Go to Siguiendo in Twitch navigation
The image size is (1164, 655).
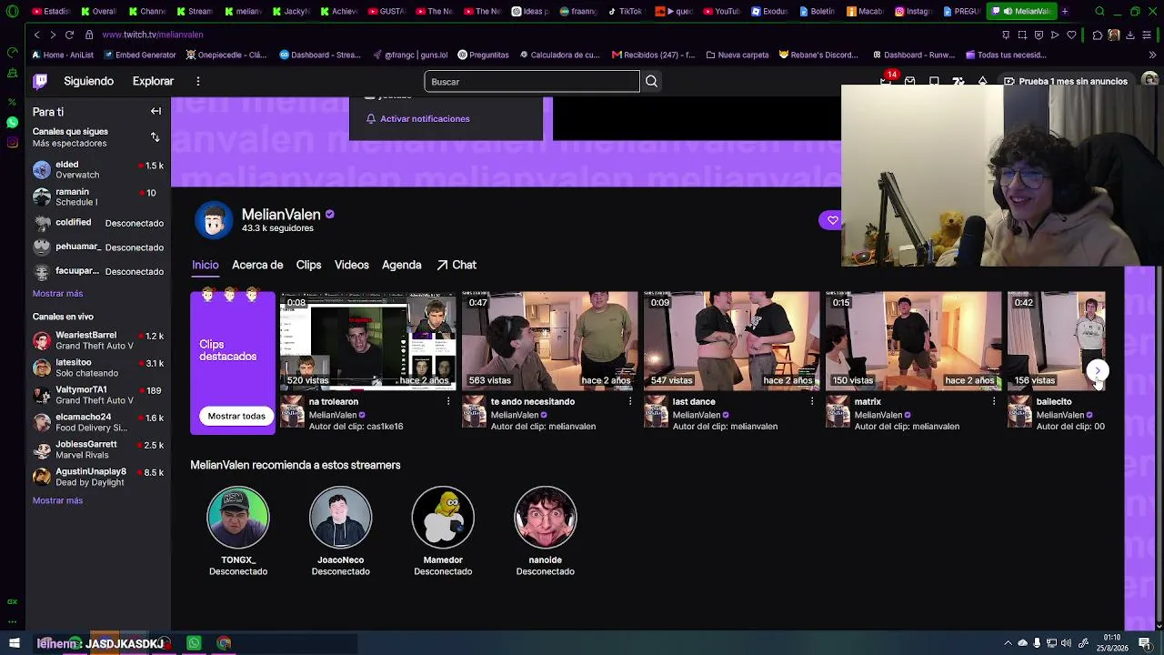point(89,81)
